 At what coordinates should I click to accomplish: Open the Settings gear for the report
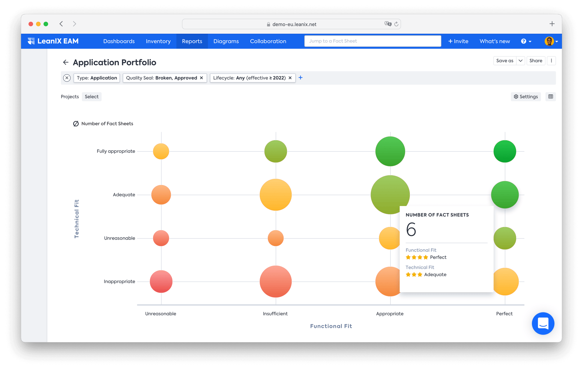tap(525, 96)
